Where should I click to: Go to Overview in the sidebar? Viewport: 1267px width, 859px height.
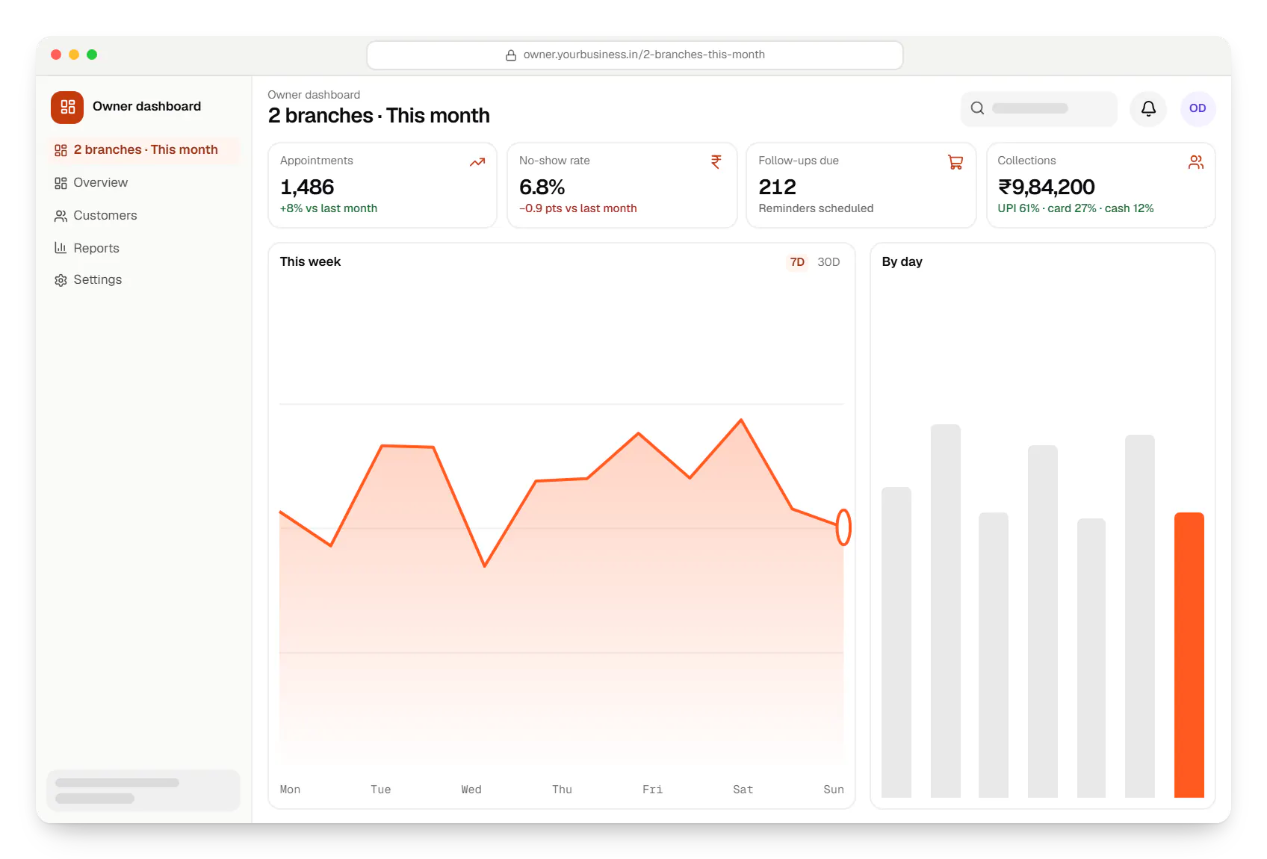[x=143, y=183]
